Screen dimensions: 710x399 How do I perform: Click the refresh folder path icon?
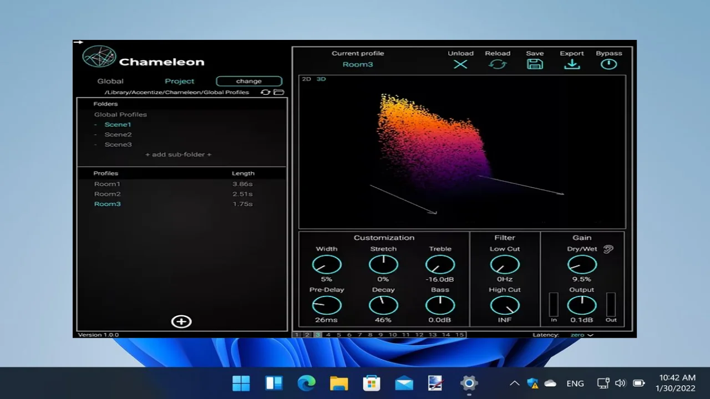click(x=266, y=92)
